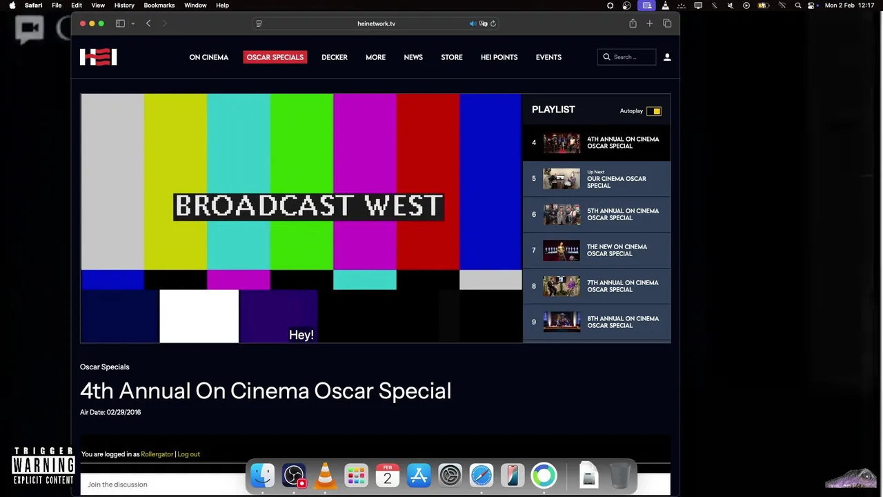Click the date and time in menu bar
The width and height of the screenshot is (883, 497).
[850, 6]
